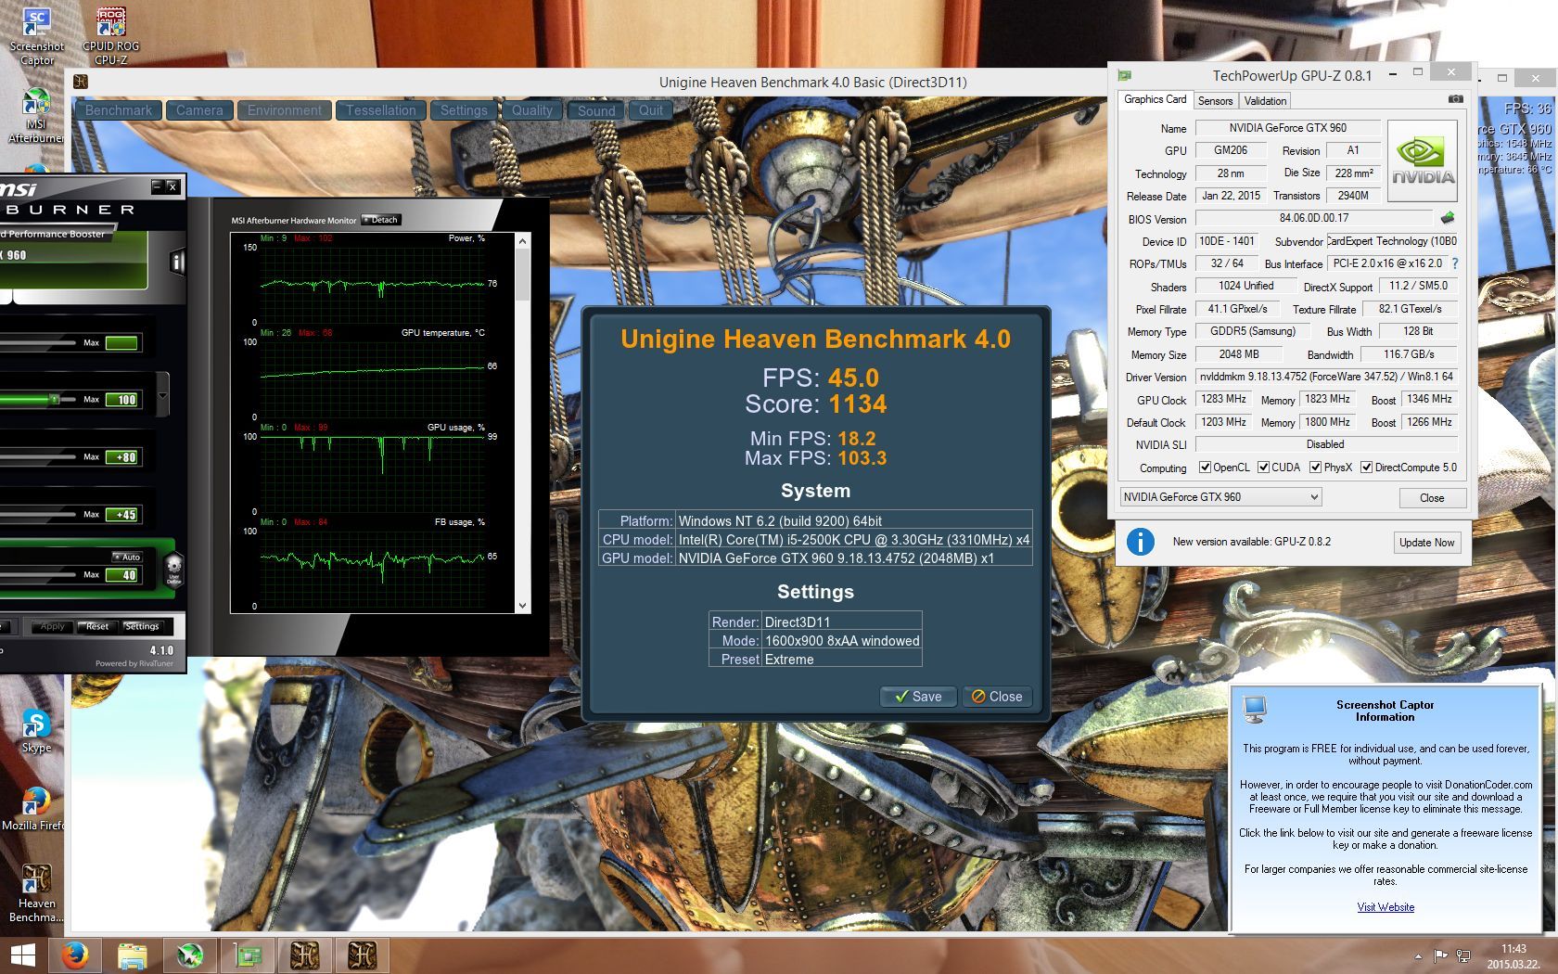Click the hardware monitor scrollbar up arrow

coord(523,241)
